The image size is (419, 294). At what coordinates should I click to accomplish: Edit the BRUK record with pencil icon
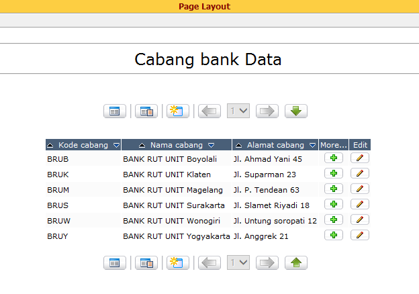[360, 173]
